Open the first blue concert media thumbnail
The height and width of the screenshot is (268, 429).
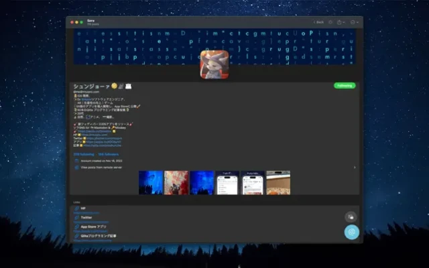coord(151,183)
